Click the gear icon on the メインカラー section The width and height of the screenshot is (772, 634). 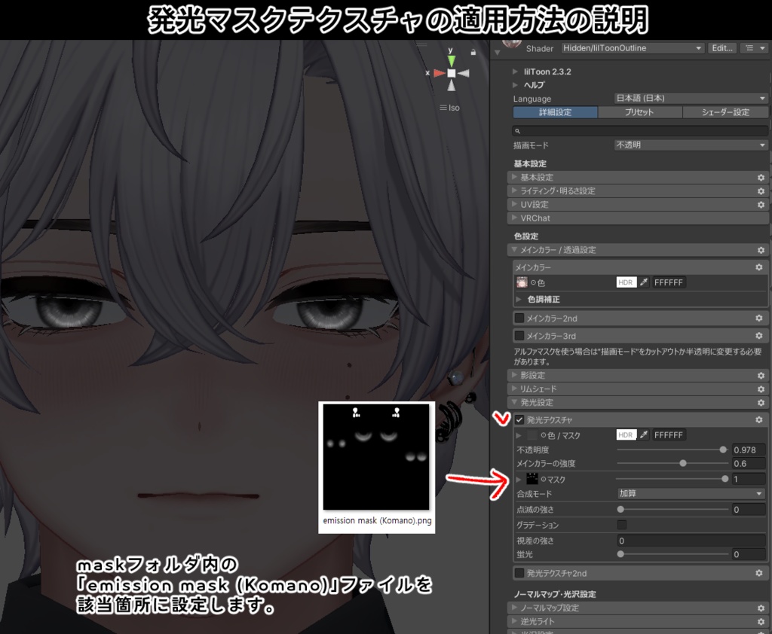(x=760, y=267)
